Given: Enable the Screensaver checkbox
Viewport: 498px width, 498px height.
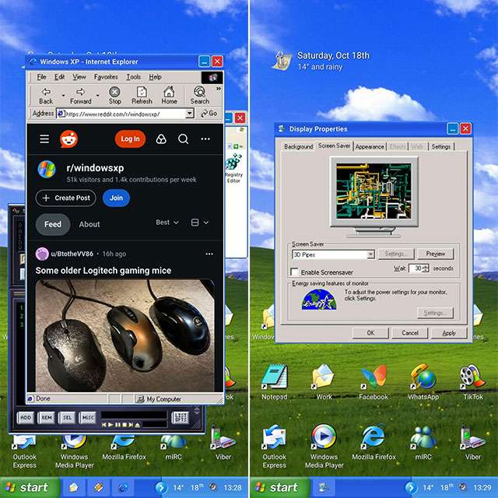Looking at the screenshot, I should (294, 272).
